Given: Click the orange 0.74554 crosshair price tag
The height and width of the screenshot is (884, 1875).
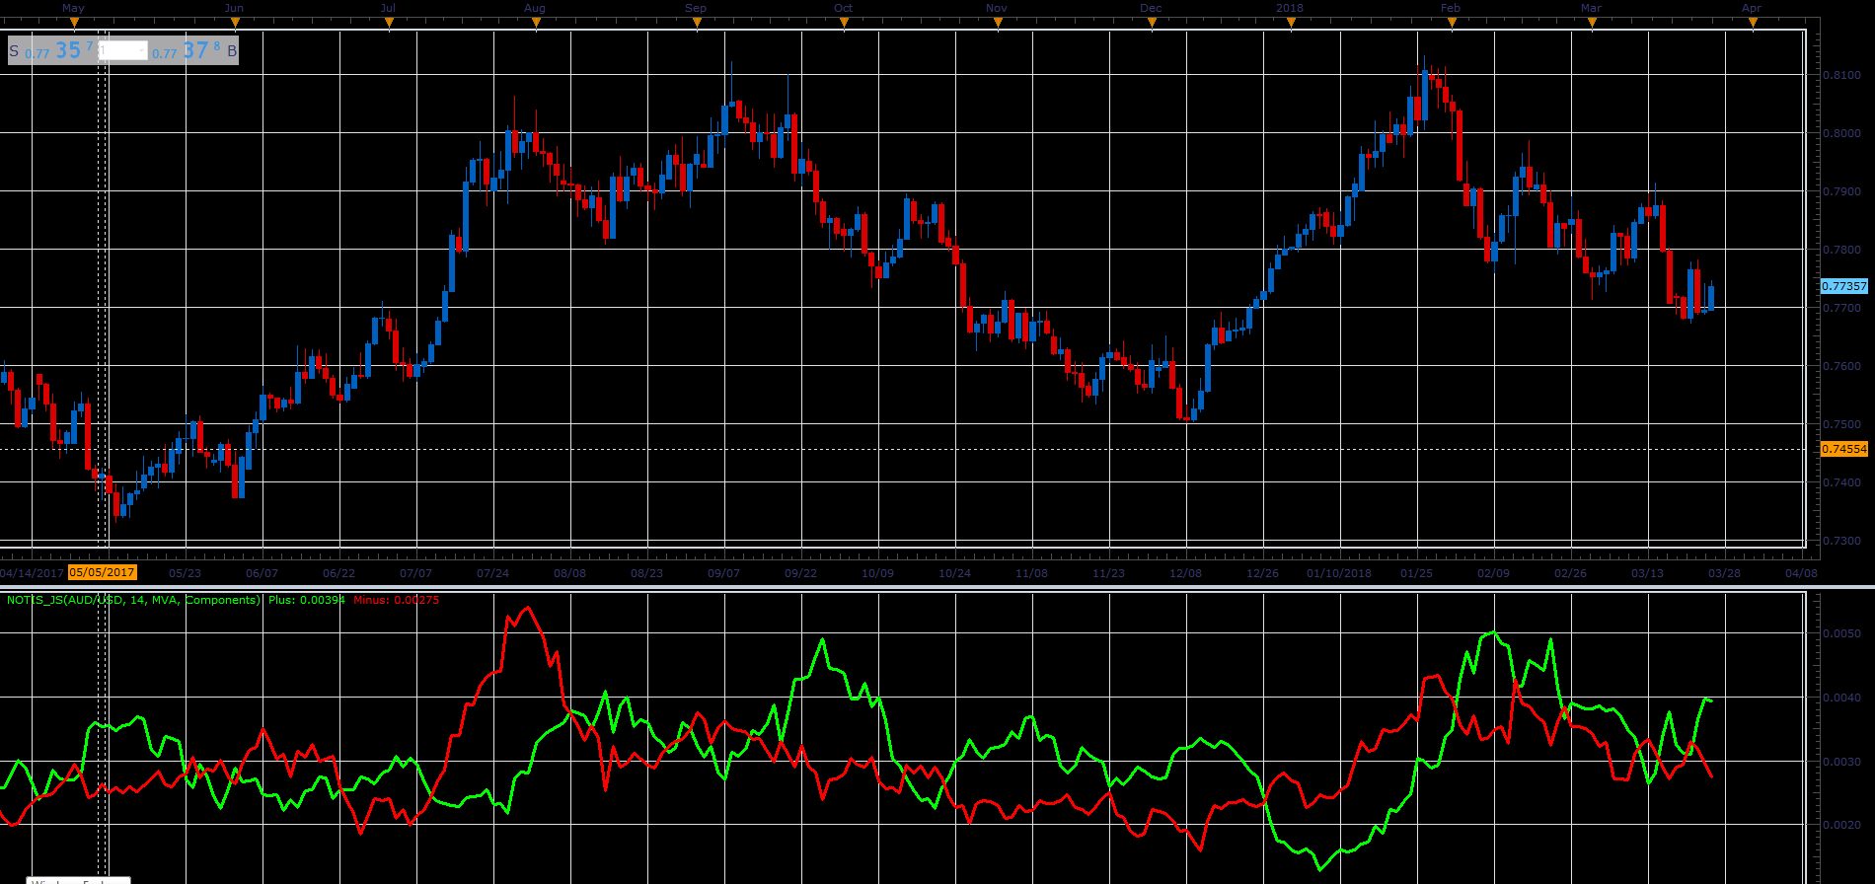Looking at the screenshot, I should coord(1843,449).
